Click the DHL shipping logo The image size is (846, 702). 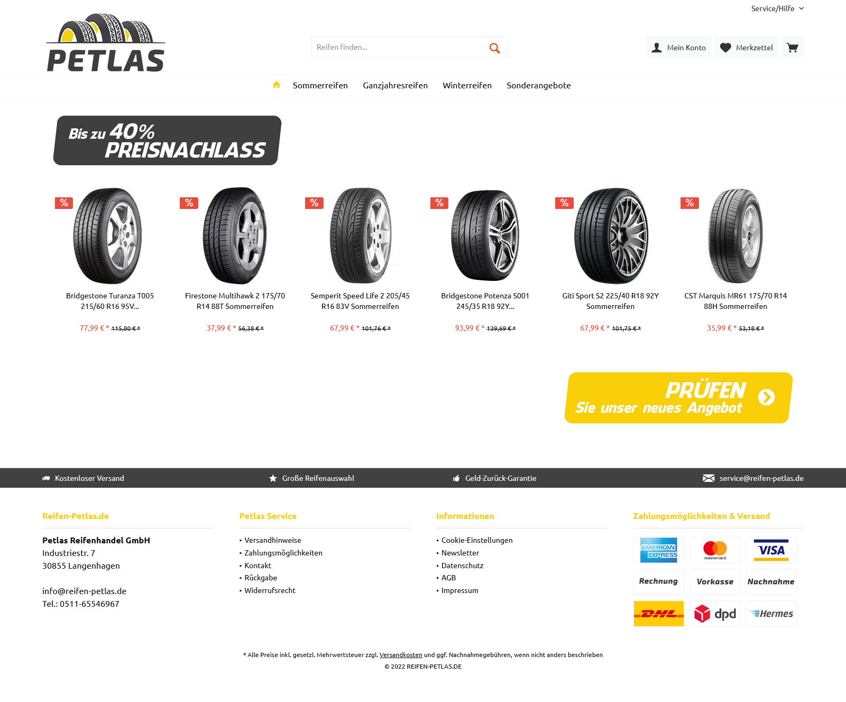[658, 614]
